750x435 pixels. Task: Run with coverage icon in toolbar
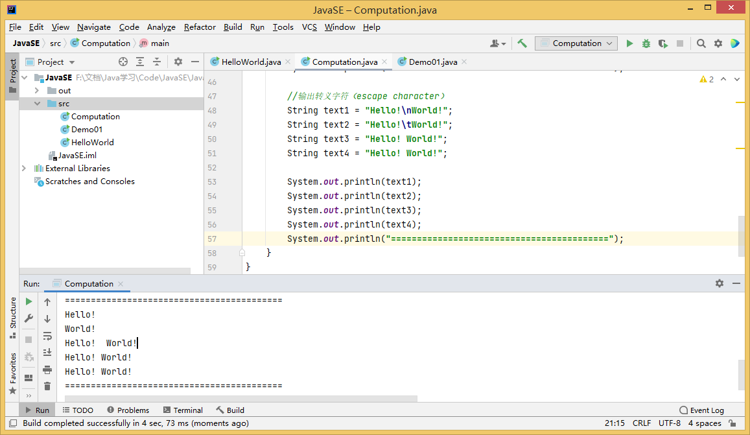pyautogui.click(x=663, y=43)
